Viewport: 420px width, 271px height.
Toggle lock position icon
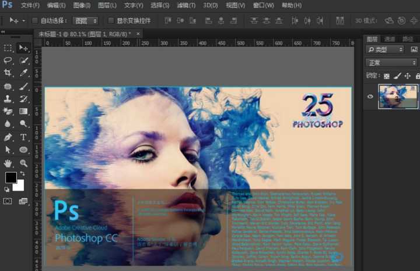coord(407,76)
